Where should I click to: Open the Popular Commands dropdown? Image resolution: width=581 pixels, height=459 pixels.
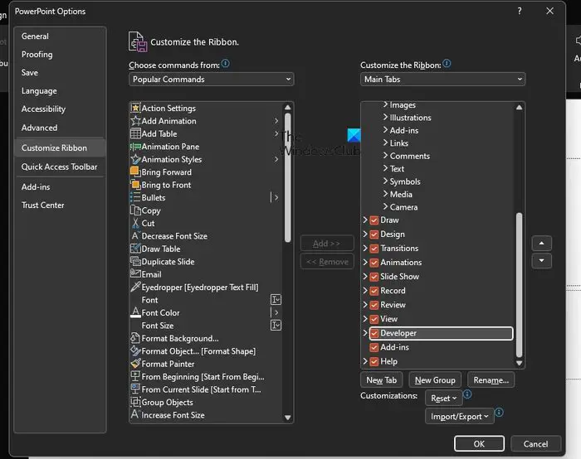click(211, 80)
